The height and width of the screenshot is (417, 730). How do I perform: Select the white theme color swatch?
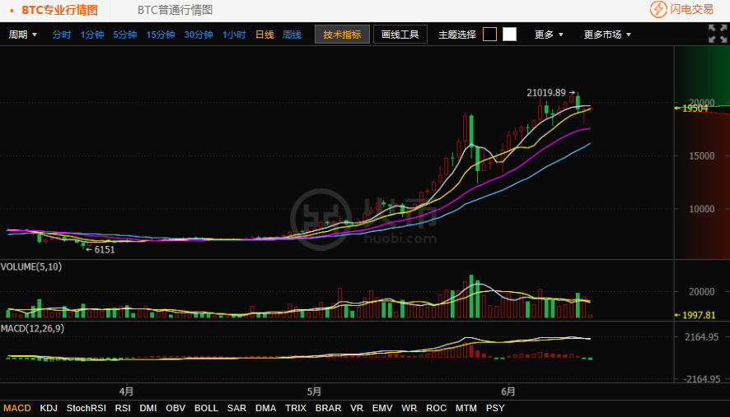(x=509, y=35)
